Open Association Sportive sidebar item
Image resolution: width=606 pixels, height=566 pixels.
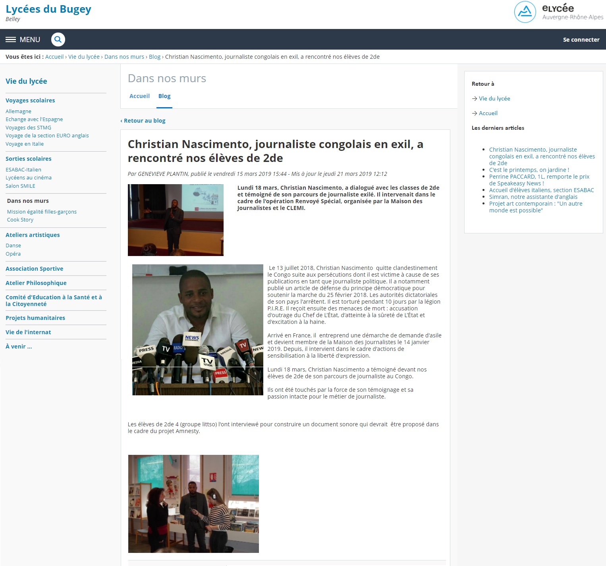tap(34, 269)
